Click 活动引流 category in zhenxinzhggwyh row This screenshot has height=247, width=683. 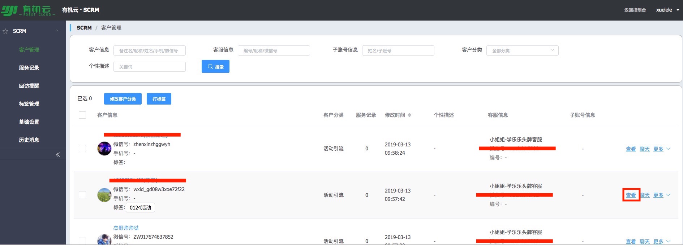[x=334, y=149]
